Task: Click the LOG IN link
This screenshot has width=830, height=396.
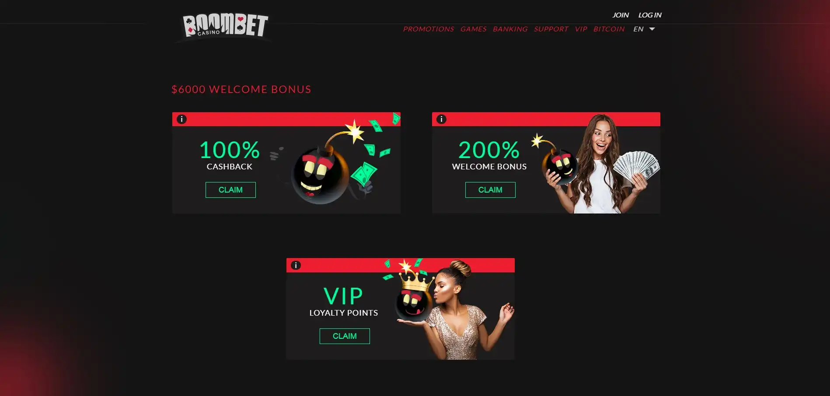Action: coord(649,15)
